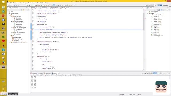Click the Open Type toolbar icon

(x=45, y=5)
